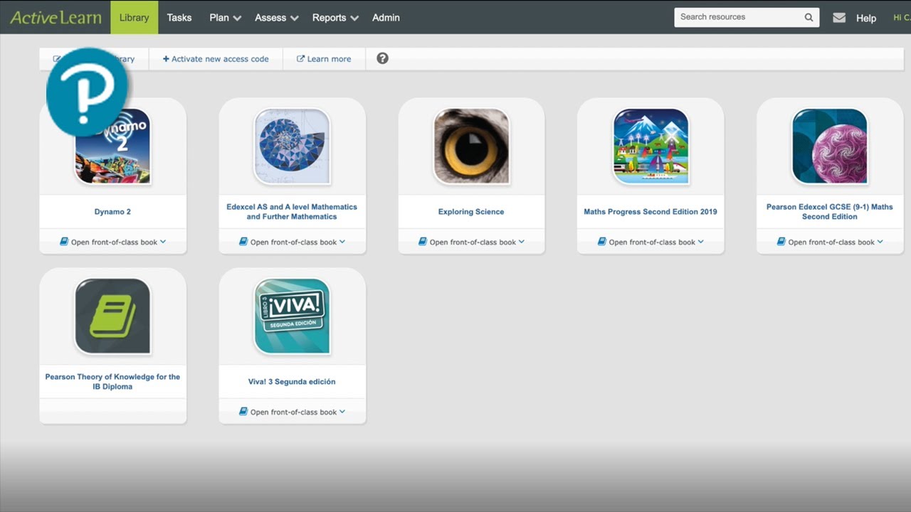Switch to the Tasks tab
911x512 pixels.
(179, 17)
